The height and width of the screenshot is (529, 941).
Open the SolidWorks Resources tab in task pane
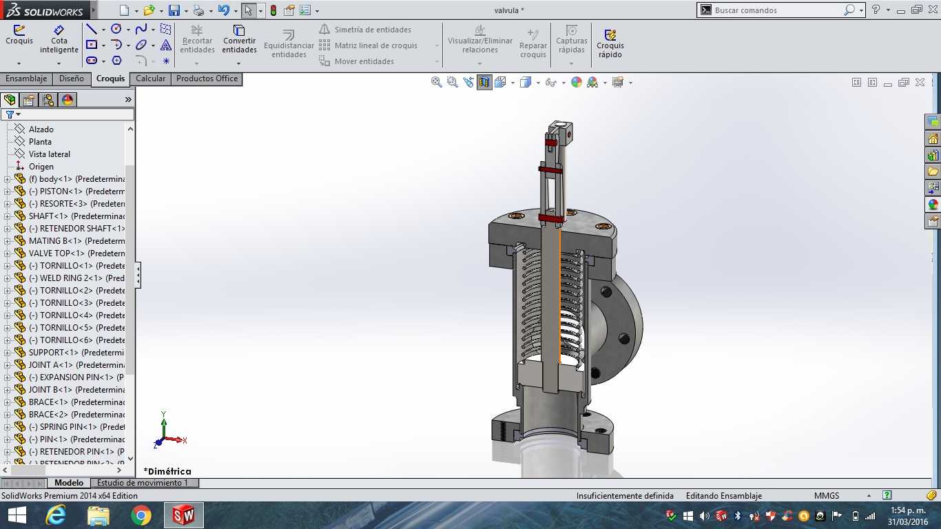pos(933,122)
